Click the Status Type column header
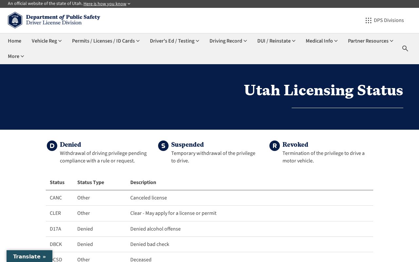Image resolution: width=419 pixels, height=262 pixels. click(91, 182)
